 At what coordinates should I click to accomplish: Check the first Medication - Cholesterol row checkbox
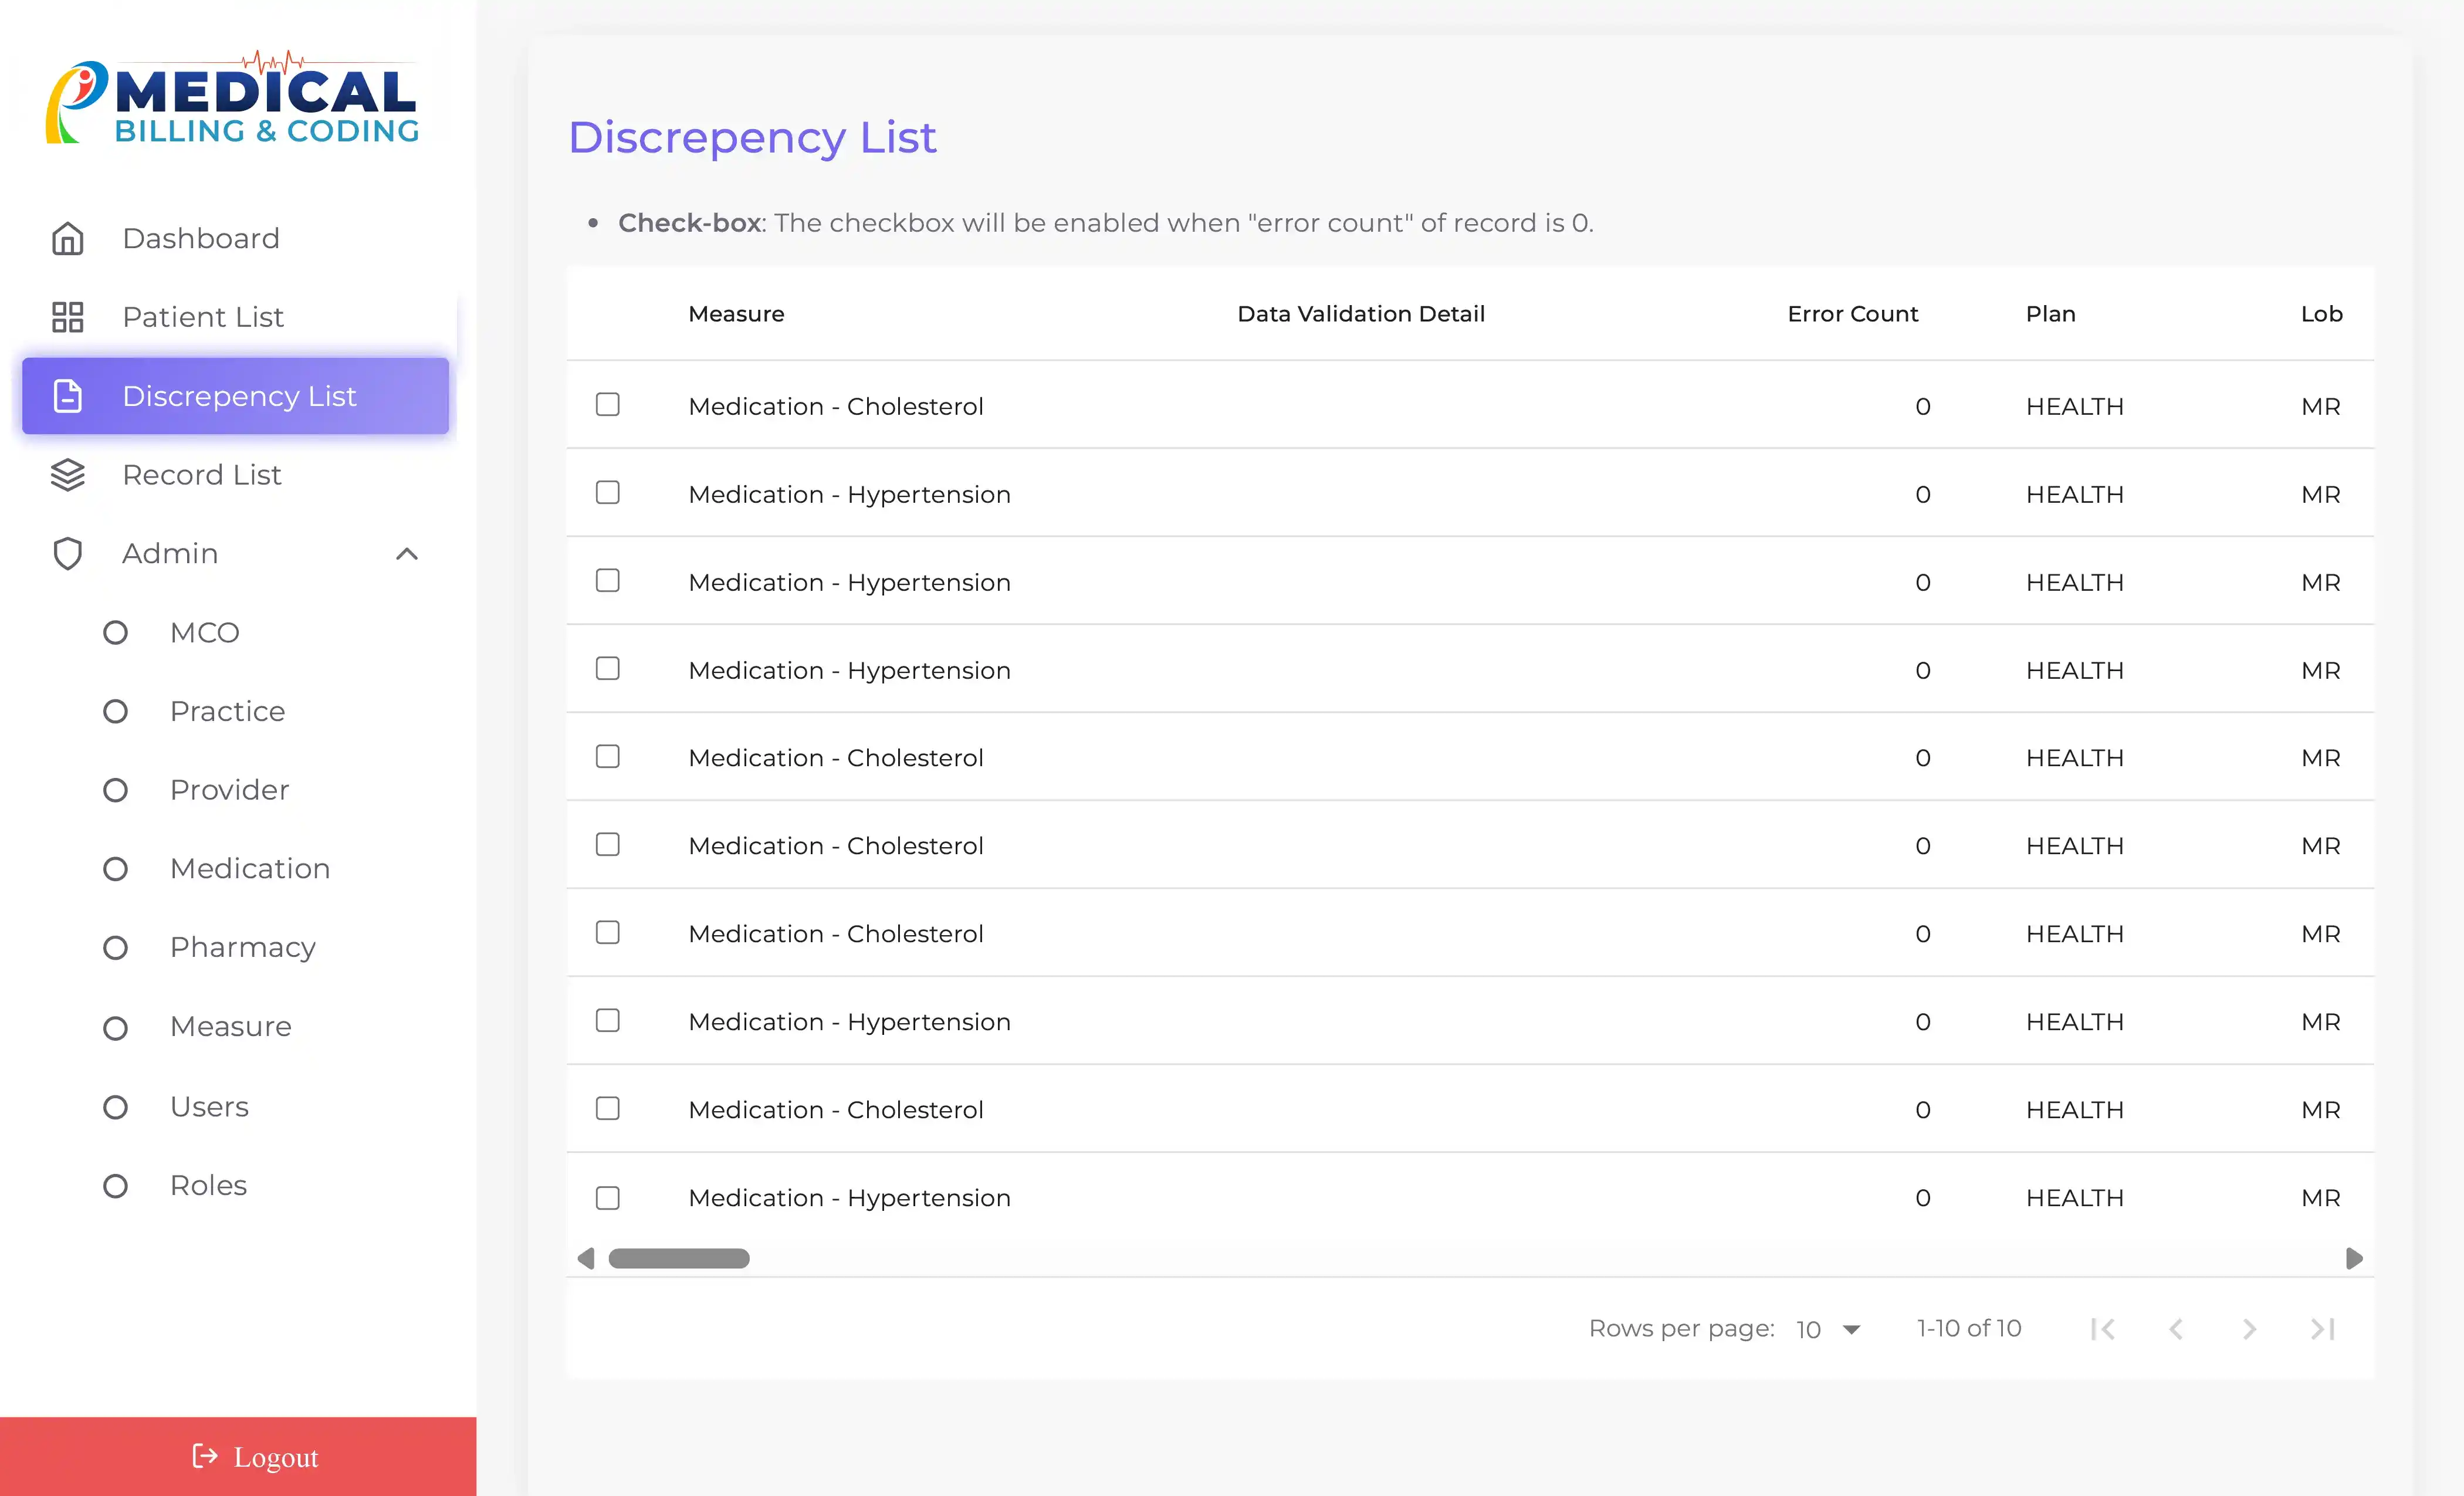pyautogui.click(x=607, y=405)
